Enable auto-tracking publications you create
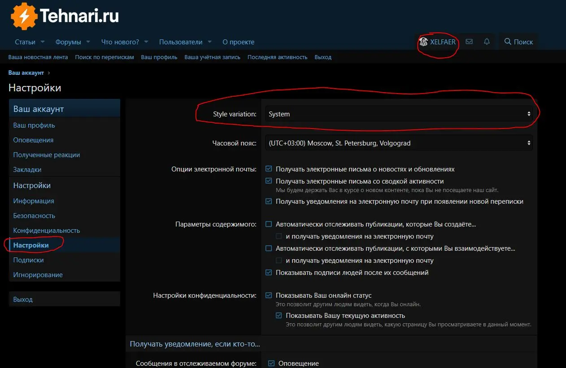This screenshot has height=368, width=566. [269, 224]
